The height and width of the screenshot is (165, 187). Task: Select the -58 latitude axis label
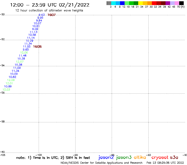(2, 122)
